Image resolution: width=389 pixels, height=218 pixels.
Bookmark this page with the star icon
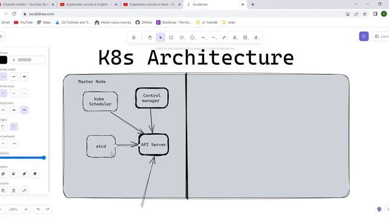pyautogui.click(x=365, y=14)
